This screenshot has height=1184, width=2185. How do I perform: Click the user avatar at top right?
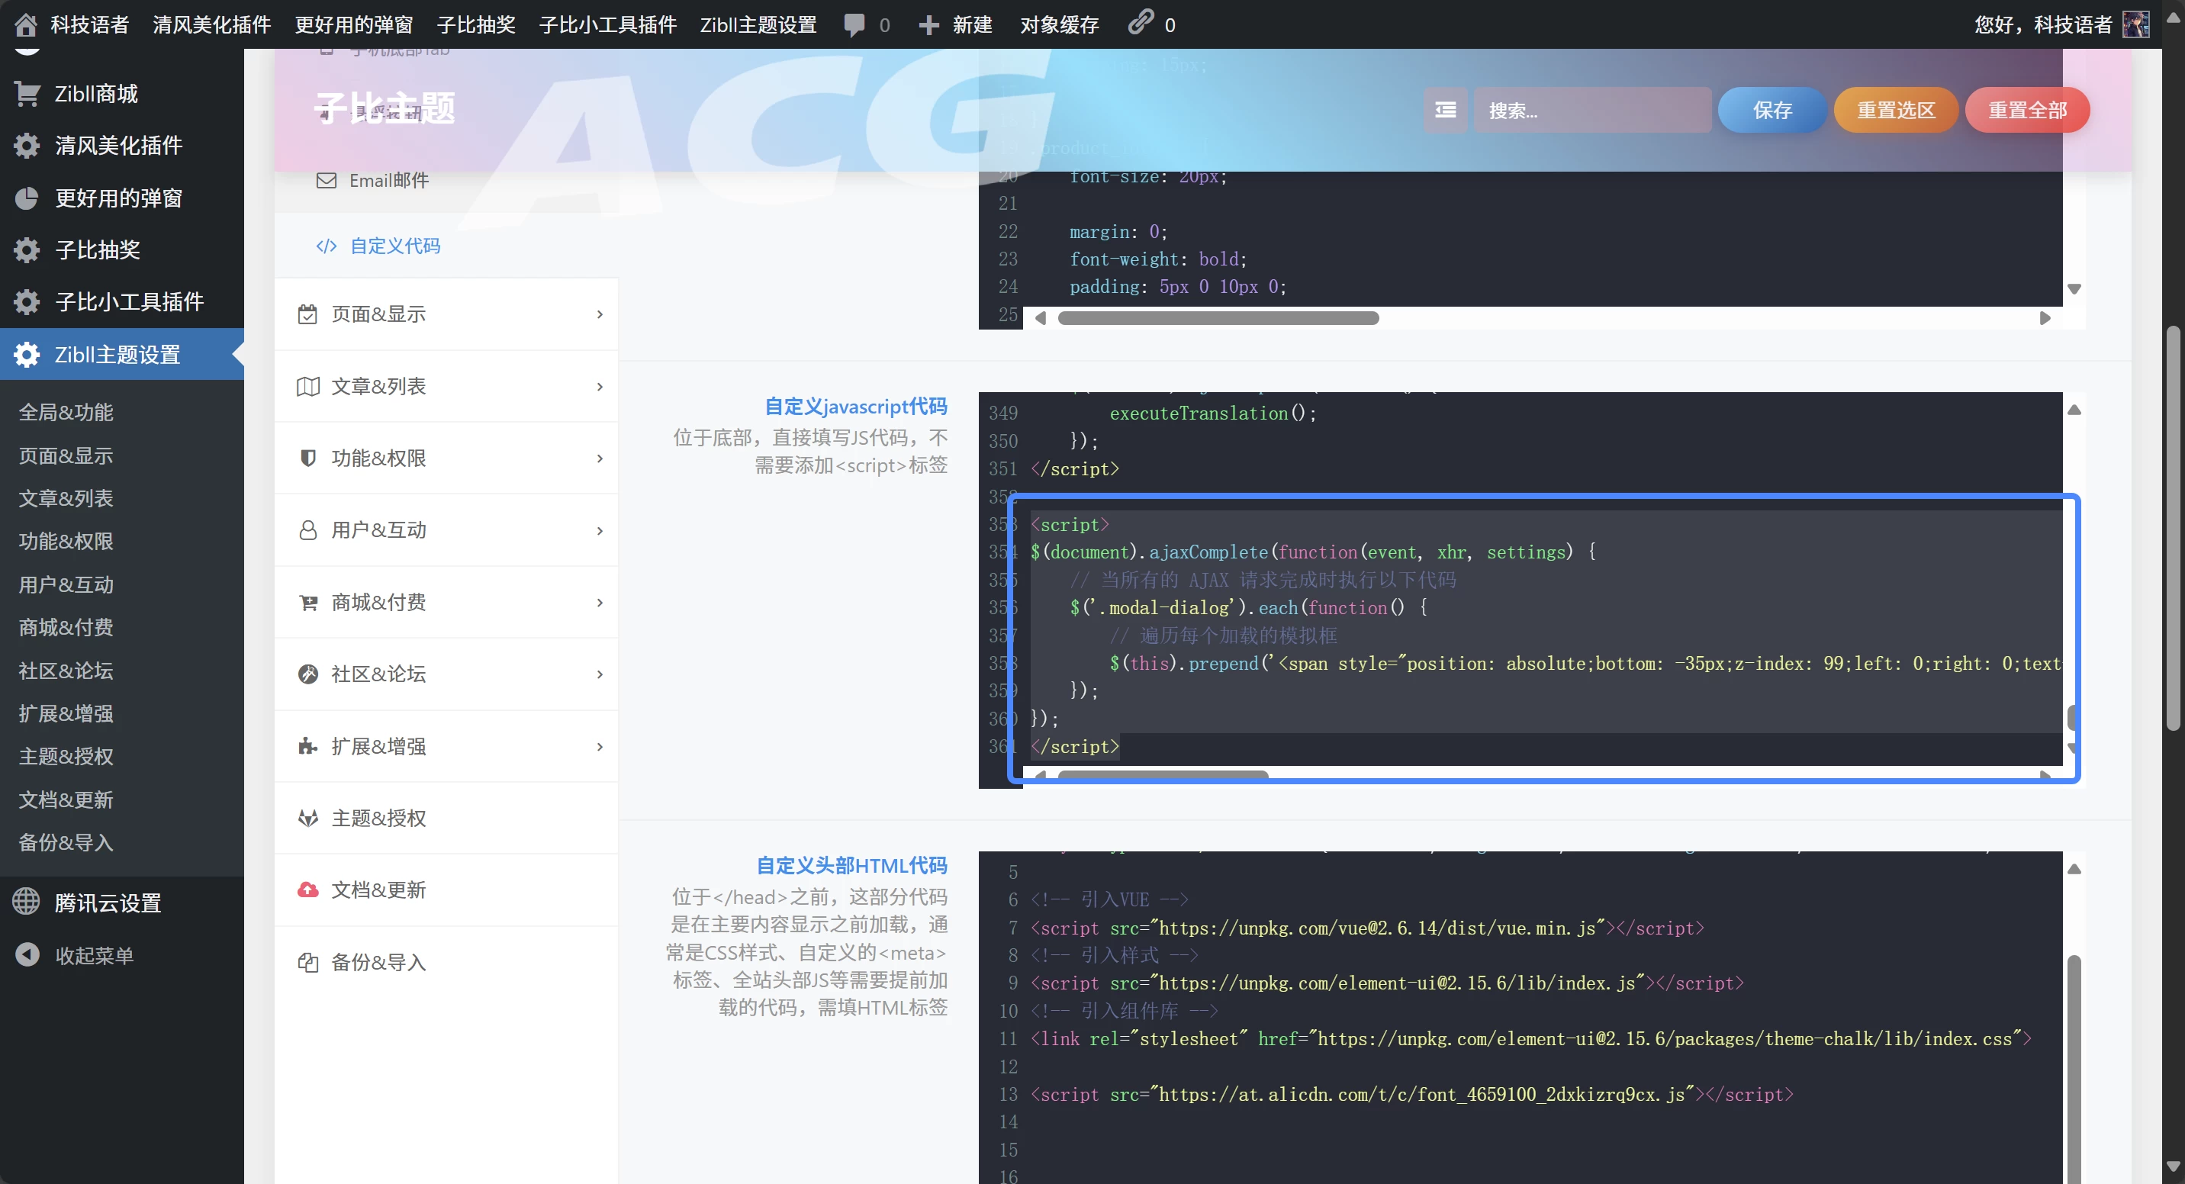click(x=2135, y=24)
